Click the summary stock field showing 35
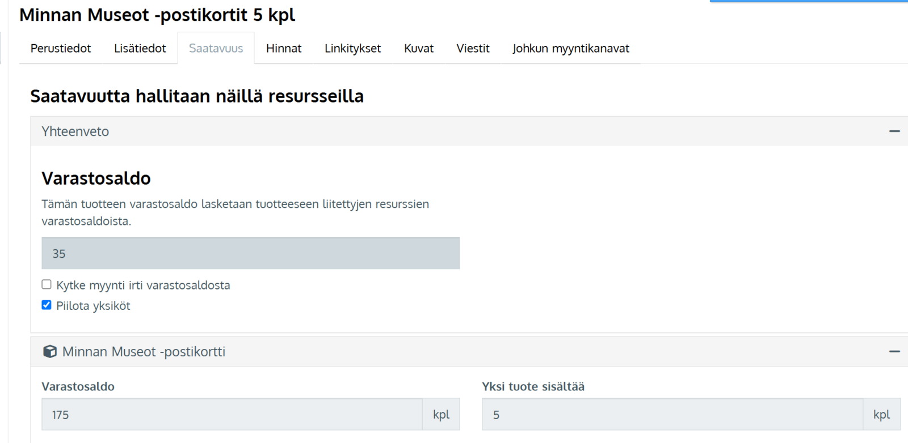 [250, 253]
